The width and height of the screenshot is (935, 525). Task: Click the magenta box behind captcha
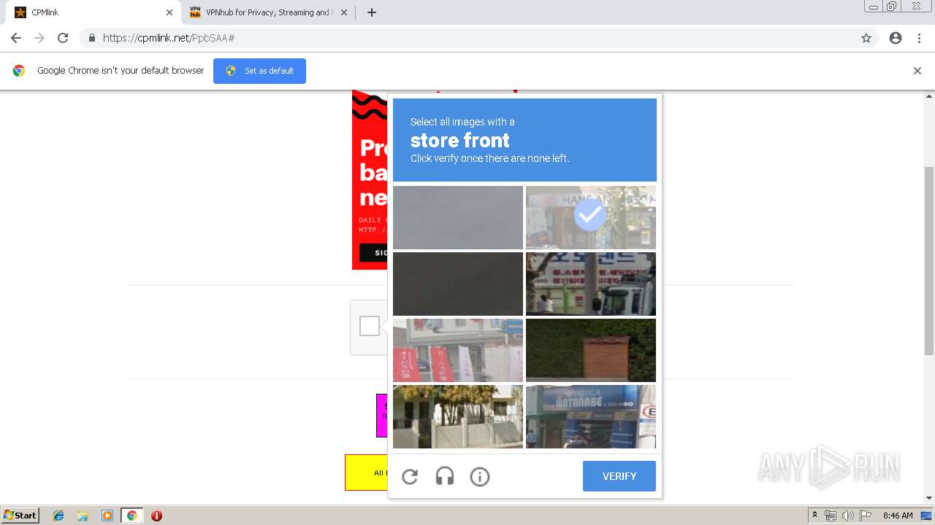coord(381,415)
